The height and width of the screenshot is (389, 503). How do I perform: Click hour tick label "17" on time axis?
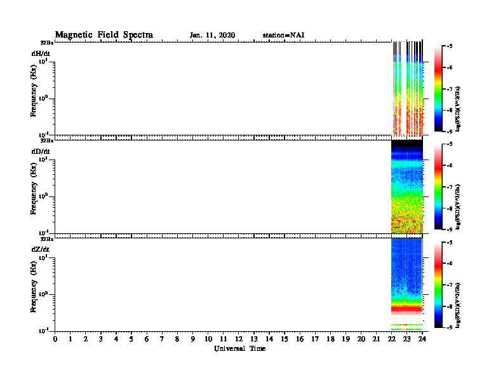(x=315, y=339)
